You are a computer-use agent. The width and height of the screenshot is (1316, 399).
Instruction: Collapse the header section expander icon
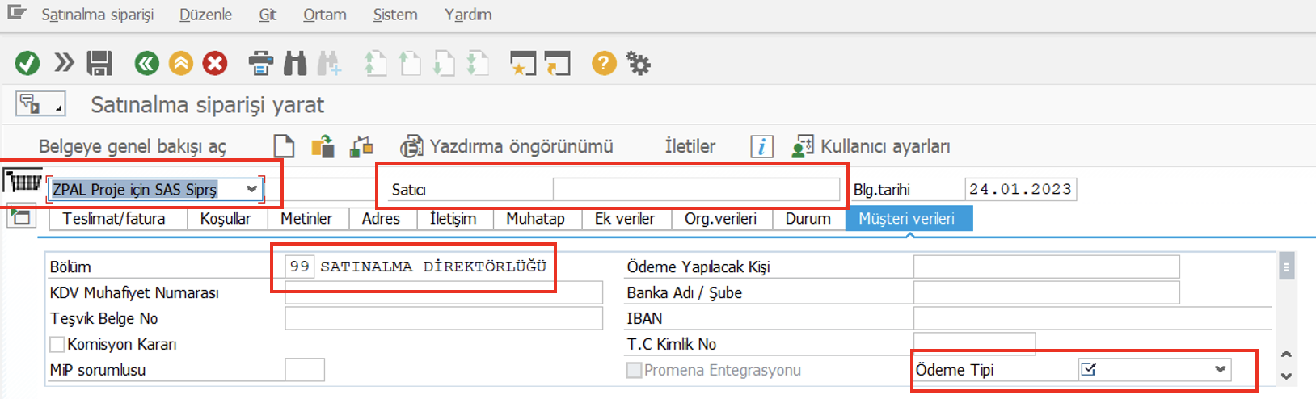pyautogui.click(x=20, y=217)
